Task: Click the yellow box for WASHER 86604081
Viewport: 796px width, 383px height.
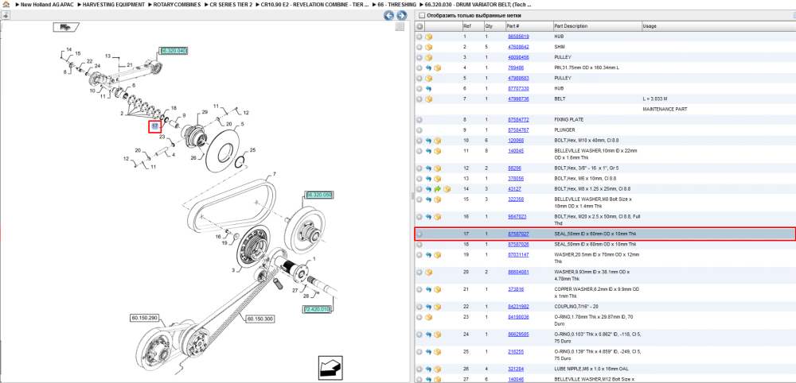Action: click(428, 272)
